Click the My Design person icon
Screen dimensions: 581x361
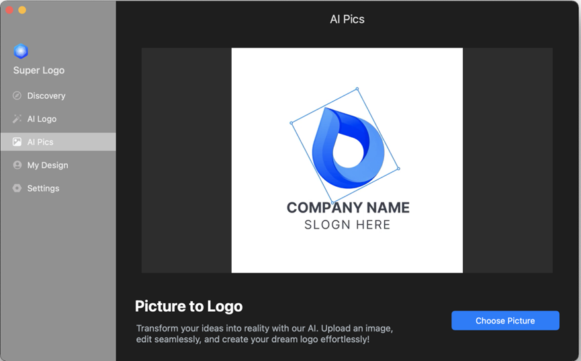click(x=17, y=165)
